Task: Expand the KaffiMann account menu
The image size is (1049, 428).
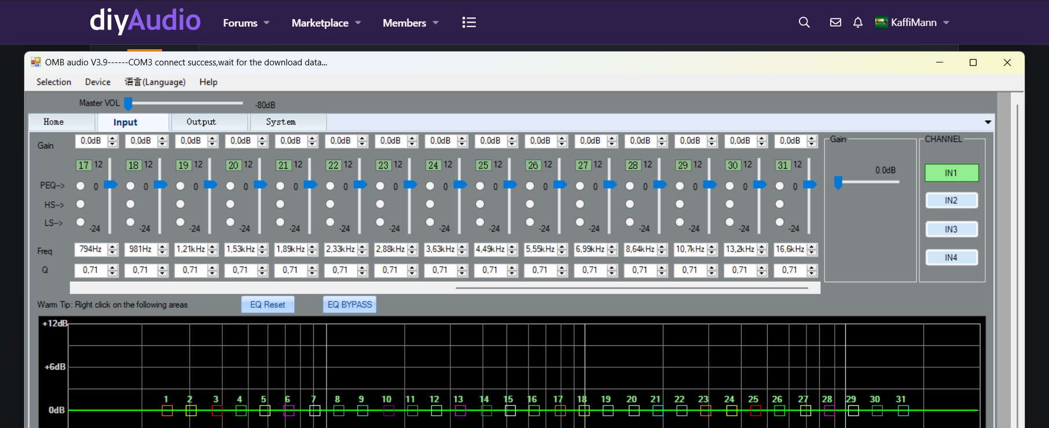Action: [912, 23]
